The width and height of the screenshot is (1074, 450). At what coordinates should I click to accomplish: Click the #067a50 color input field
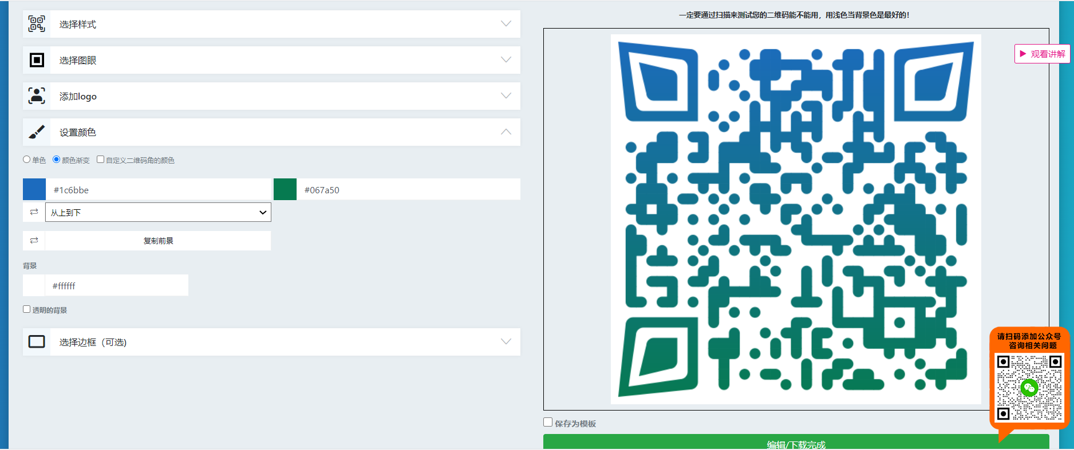[408, 189]
